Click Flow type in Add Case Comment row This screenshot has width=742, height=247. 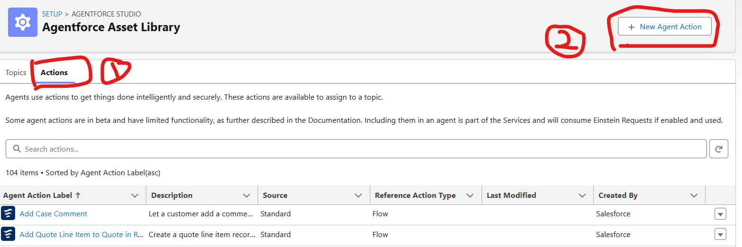coord(380,213)
